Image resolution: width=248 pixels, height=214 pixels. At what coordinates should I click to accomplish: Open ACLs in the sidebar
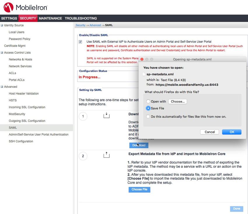[x=12, y=73]
